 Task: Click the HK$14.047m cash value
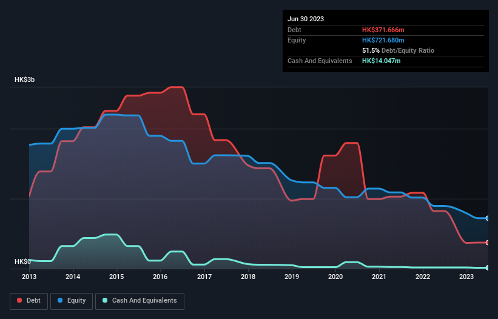pos(381,61)
